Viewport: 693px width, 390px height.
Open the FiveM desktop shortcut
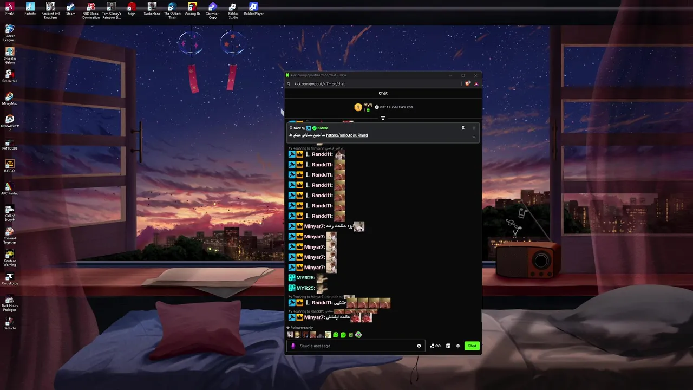[x=10, y=9]
